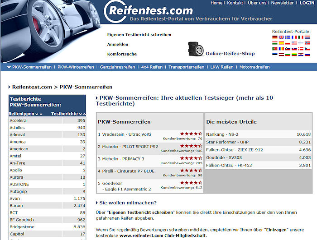This screenshot has width=317, height=240.
Task: Open the UK flag portal
Action: coord(281,37)
